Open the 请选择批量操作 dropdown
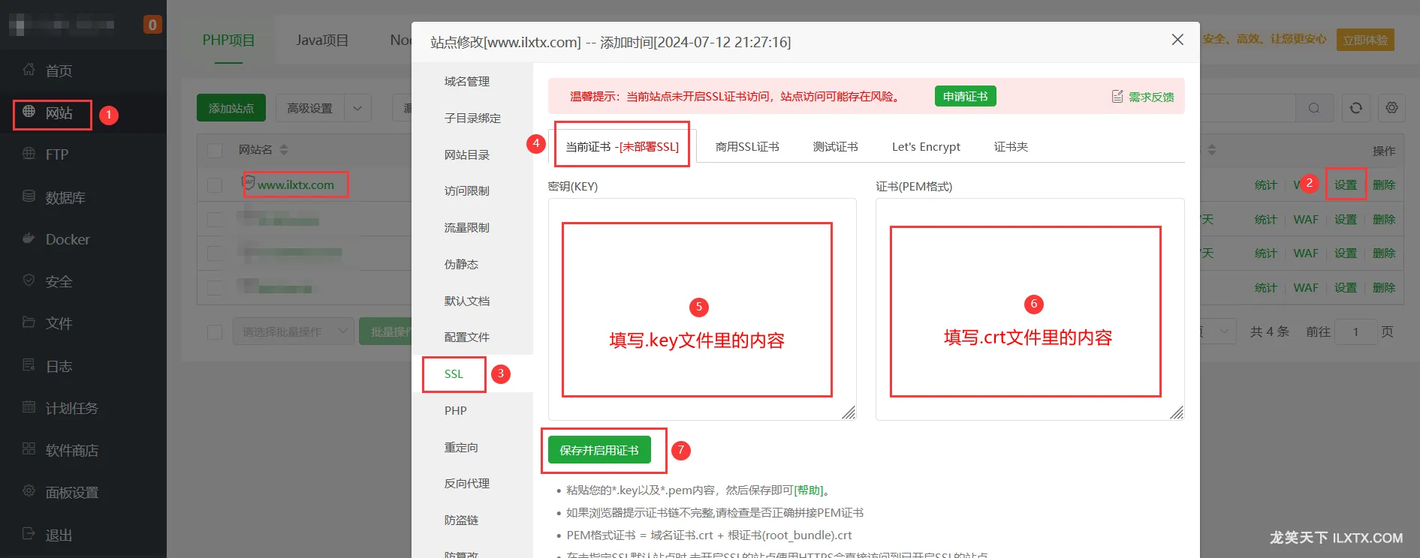Viewport: 1420px width, 558px height. (293, 331)
